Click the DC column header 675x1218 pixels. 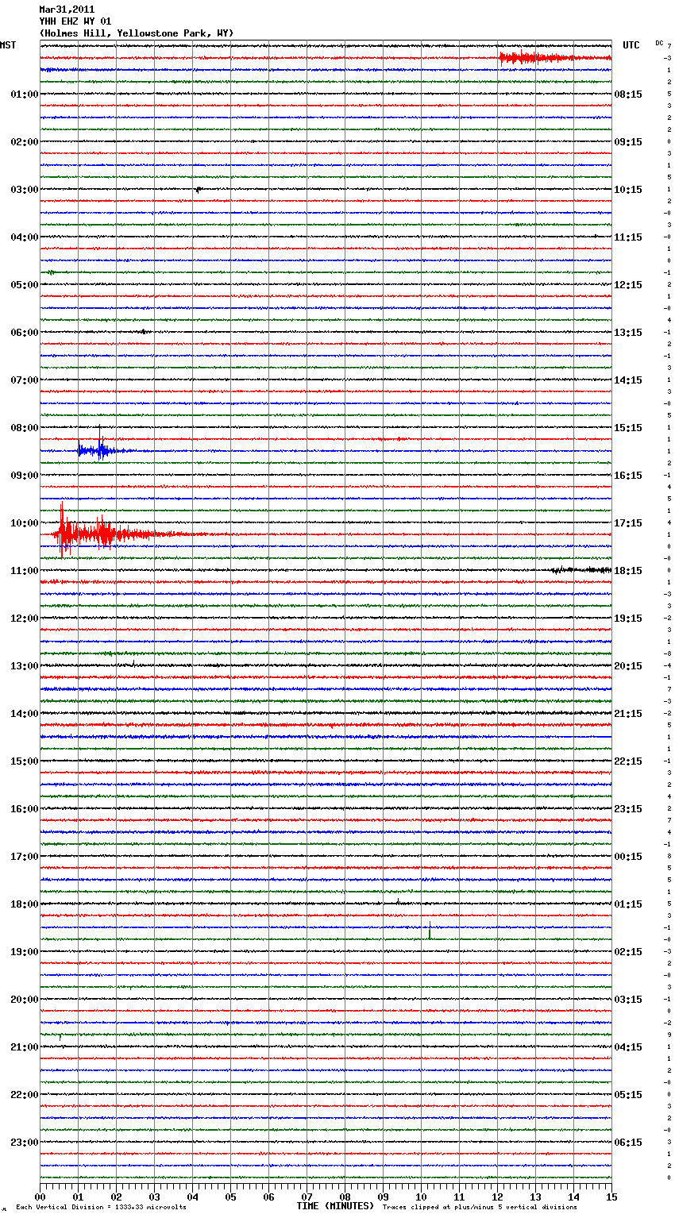[x=659, y=43]
